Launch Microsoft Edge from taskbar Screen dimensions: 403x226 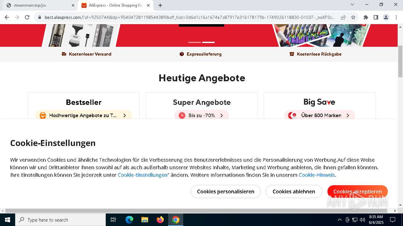[x=129, y=220]
